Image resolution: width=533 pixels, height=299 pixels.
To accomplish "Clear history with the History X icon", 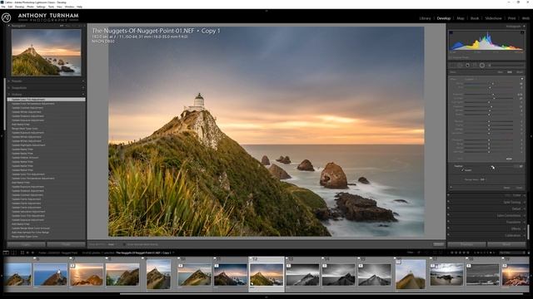I will (x=83, y=95).
